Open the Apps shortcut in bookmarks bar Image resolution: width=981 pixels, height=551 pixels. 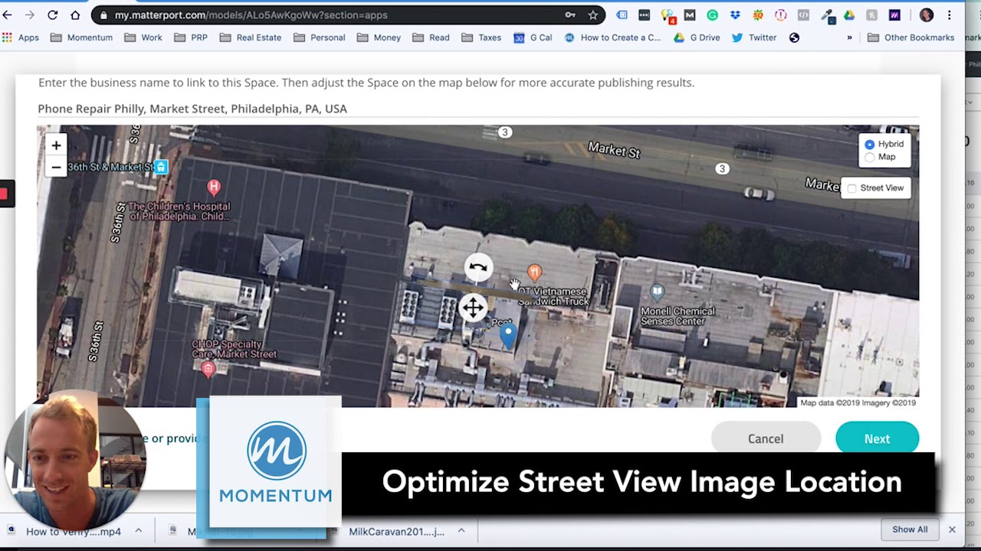(21, 37)
